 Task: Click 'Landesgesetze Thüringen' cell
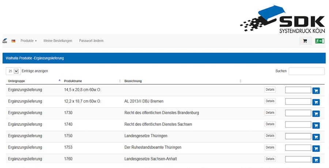click(x=145, y=136)
